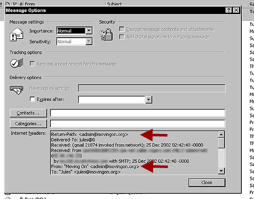Open the Sensitivity dropdown

89,41
